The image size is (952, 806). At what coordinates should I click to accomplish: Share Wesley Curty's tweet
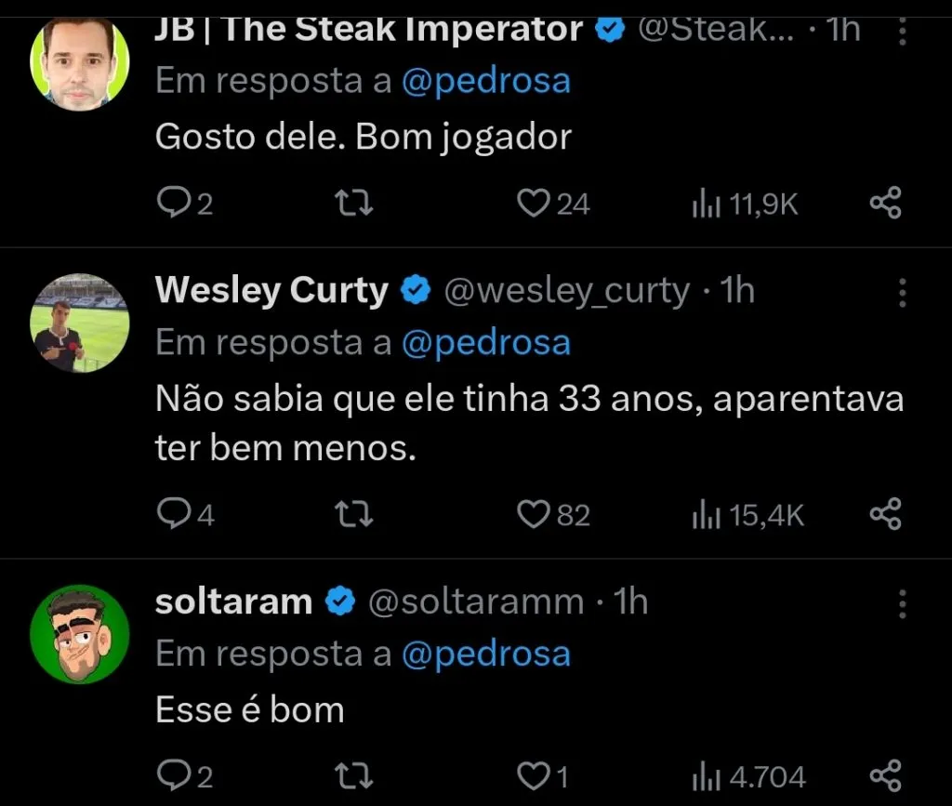point(885,513)
